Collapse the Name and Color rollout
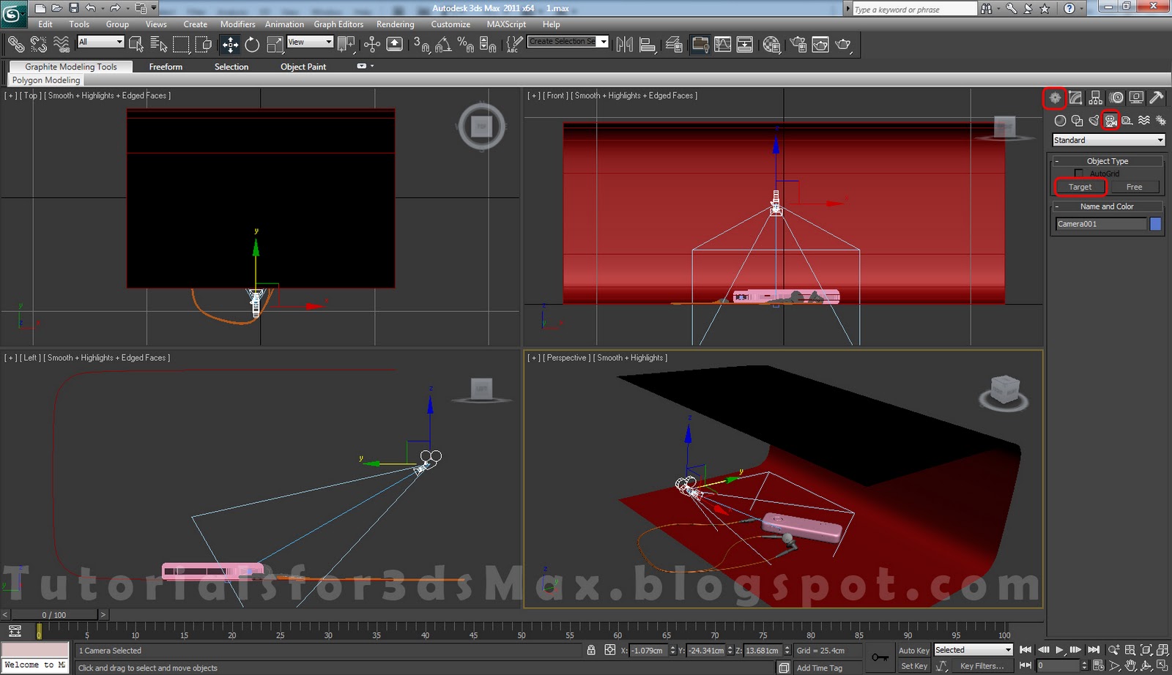1172x675 pixels. click(x=1108, y=206)
